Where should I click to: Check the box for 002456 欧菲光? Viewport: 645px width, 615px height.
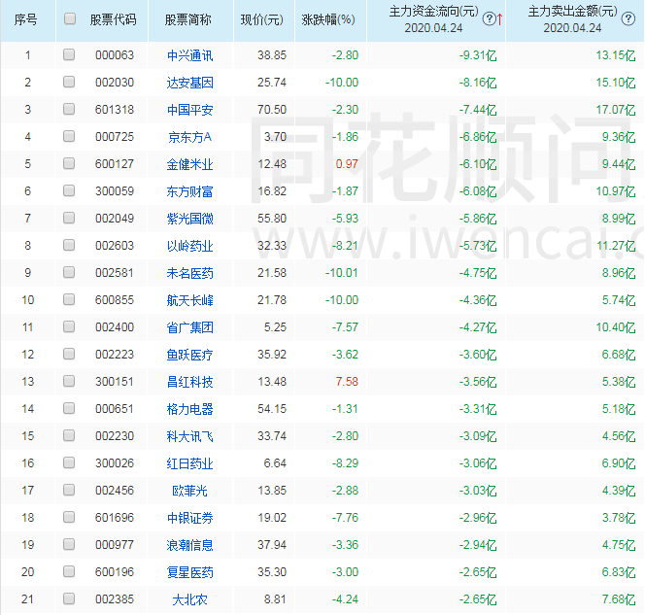pyautogui.click(x=69, y=490)
